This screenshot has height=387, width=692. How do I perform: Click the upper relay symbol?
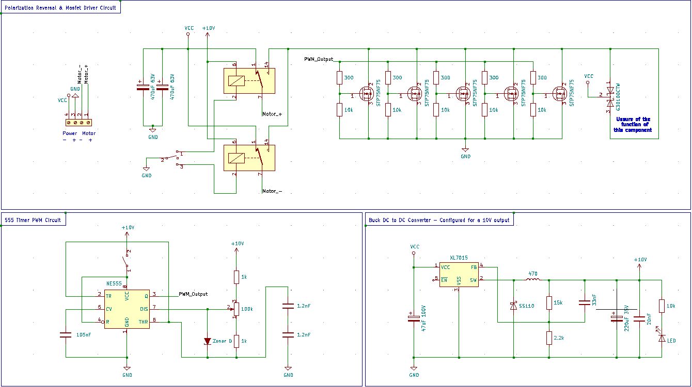(249, 80)
